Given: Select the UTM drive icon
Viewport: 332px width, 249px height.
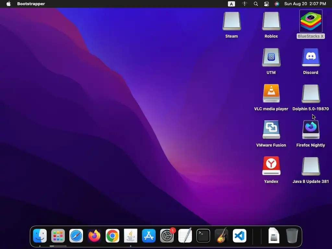Looking at the screenshot, I should 271,57.
